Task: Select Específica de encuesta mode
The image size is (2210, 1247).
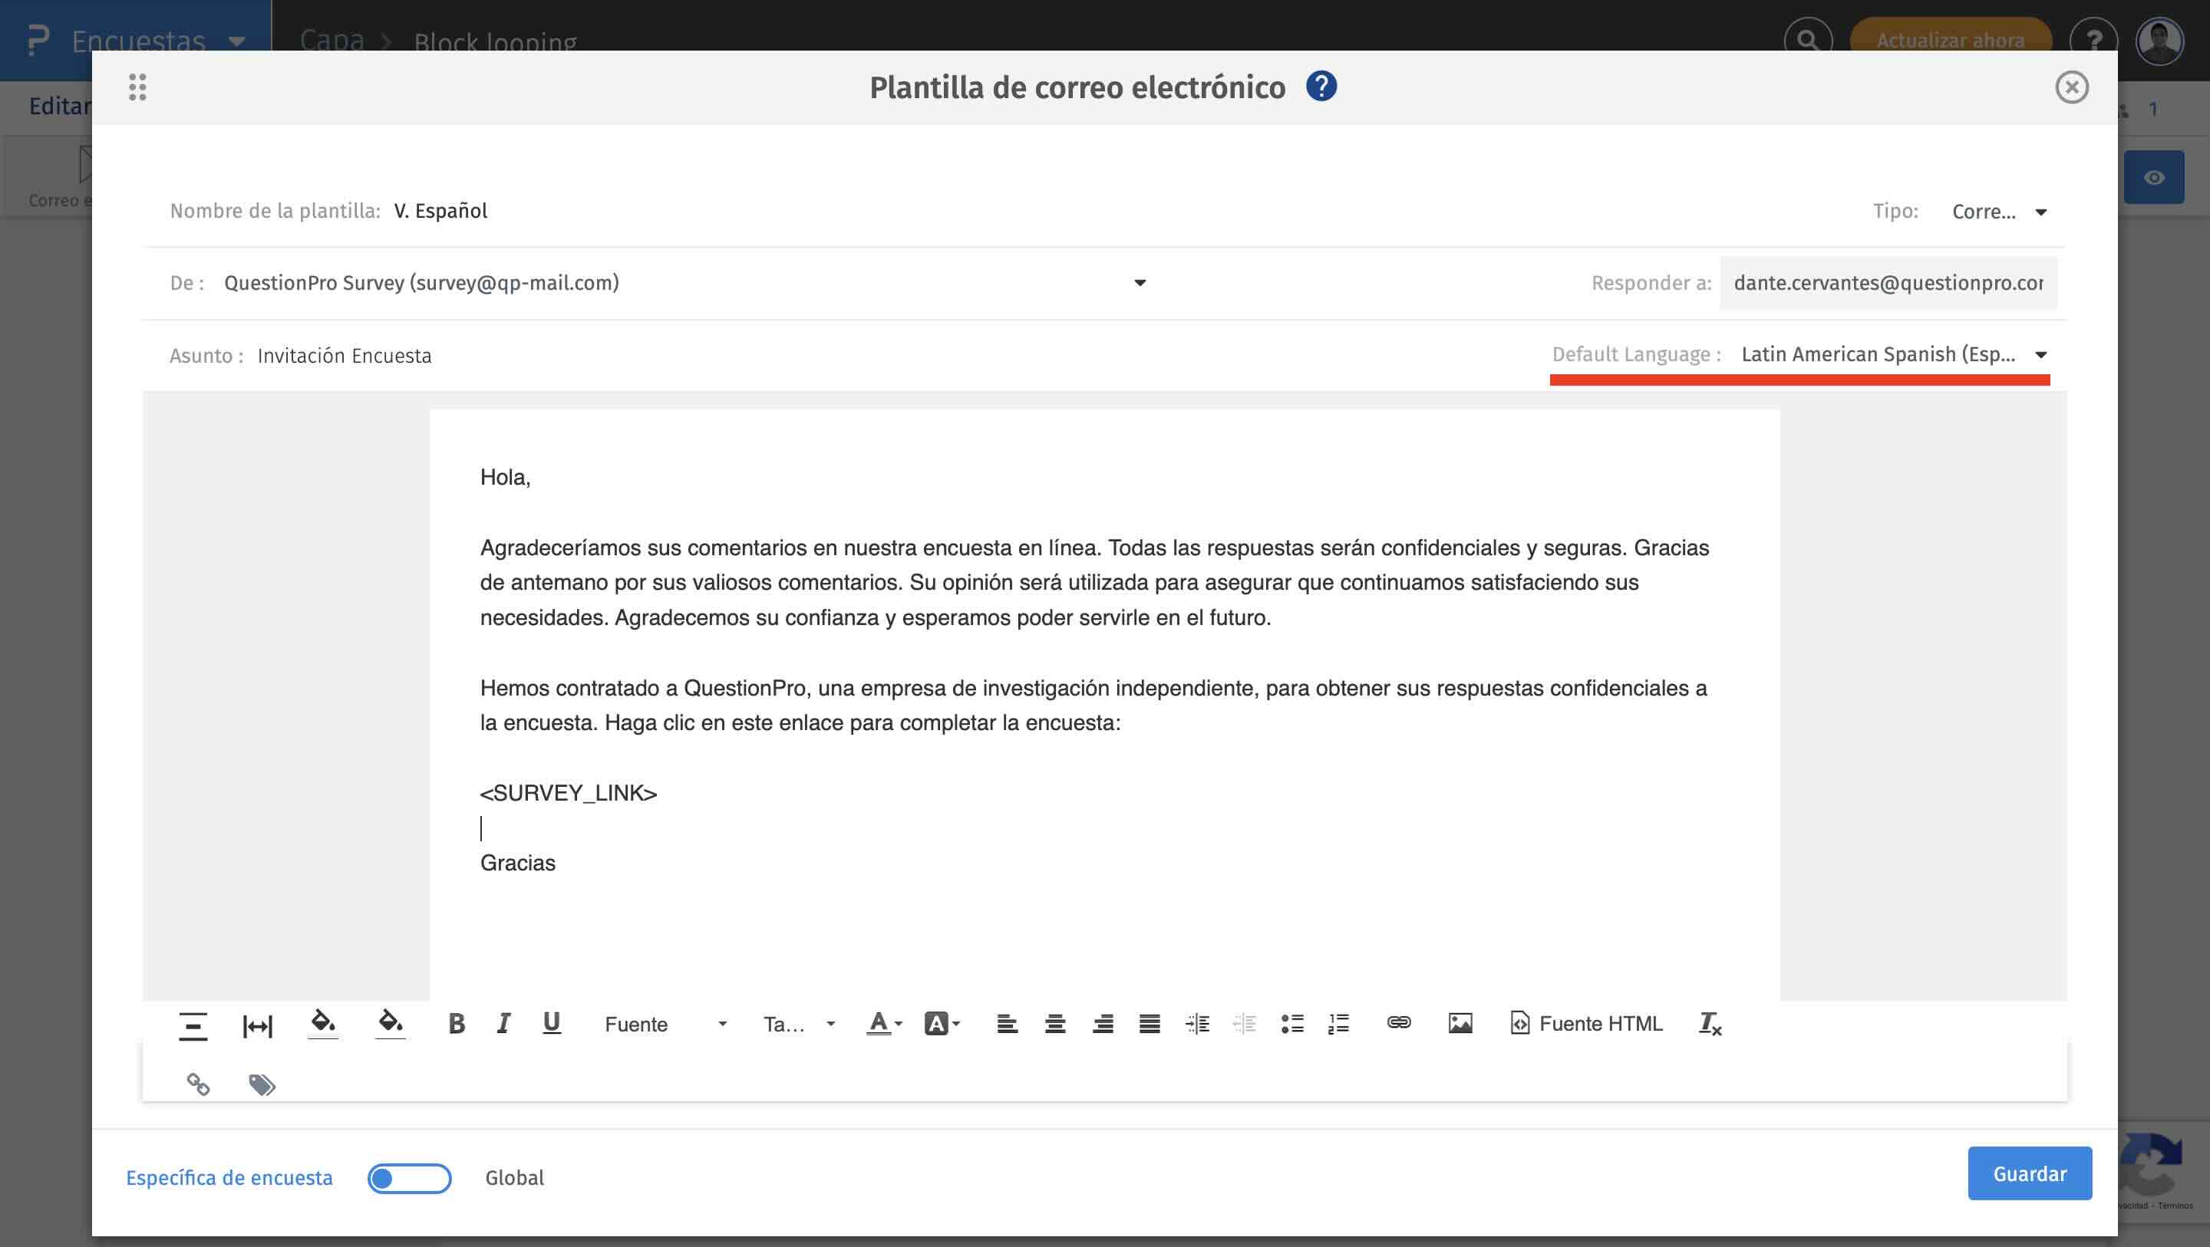Action: click(x=230, y=1177)
